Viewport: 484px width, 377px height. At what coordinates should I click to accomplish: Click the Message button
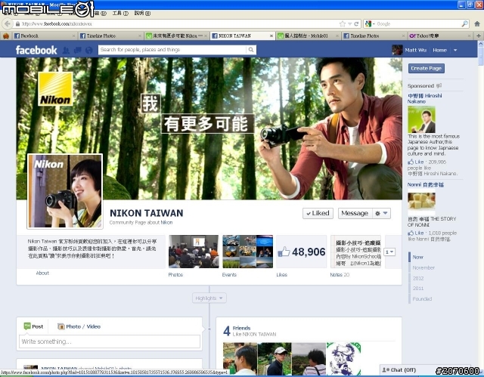tap(355, 213)
